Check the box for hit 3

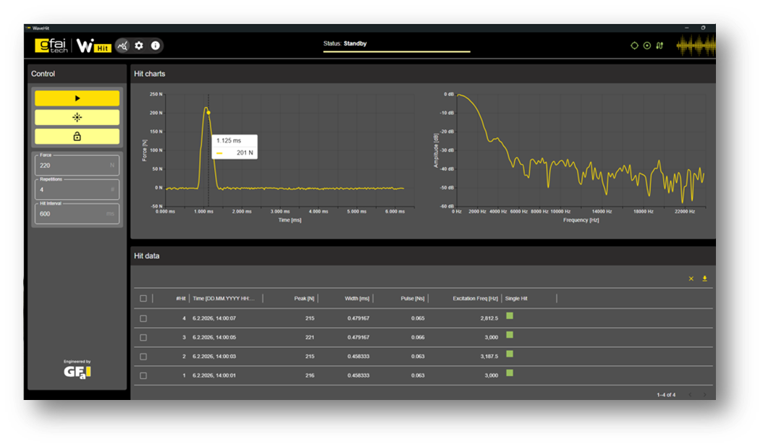coord(143,338)
